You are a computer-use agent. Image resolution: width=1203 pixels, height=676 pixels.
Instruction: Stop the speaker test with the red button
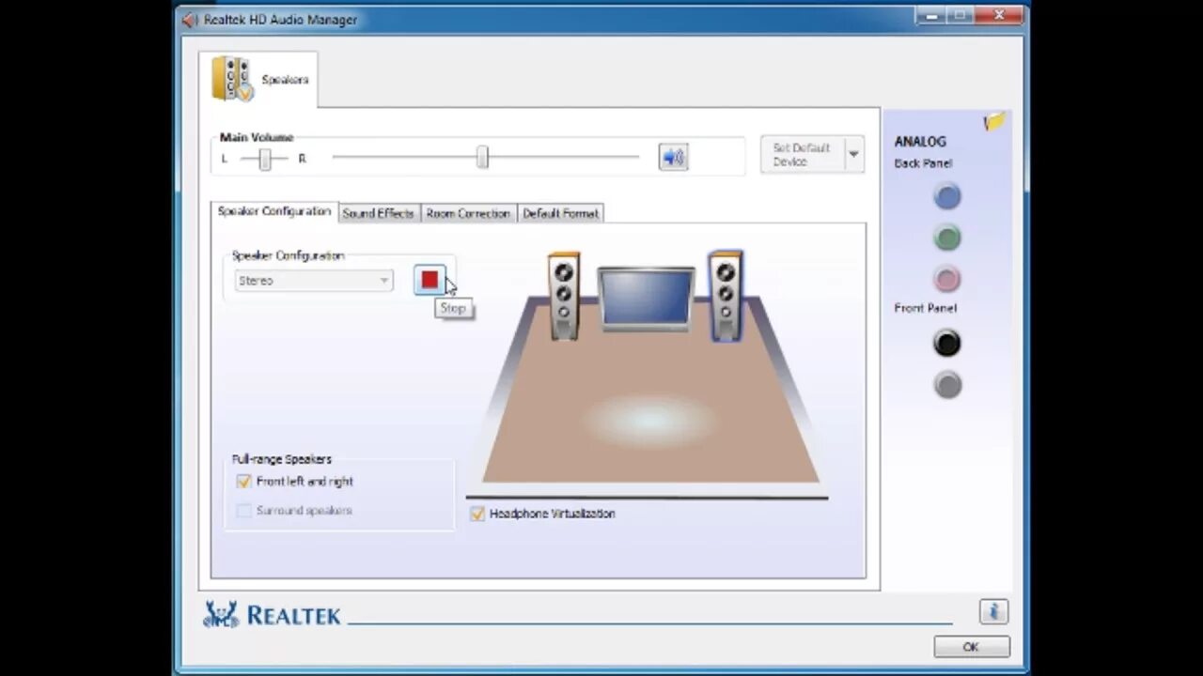[430, 280]
